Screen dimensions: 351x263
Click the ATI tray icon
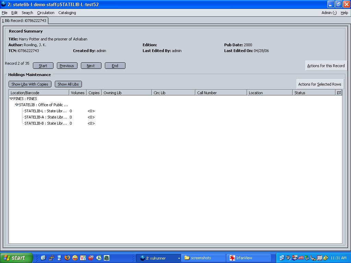tap(301, 258)
